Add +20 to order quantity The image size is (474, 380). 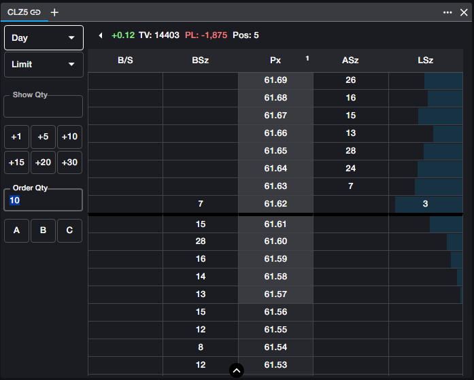tap(44, 162)
